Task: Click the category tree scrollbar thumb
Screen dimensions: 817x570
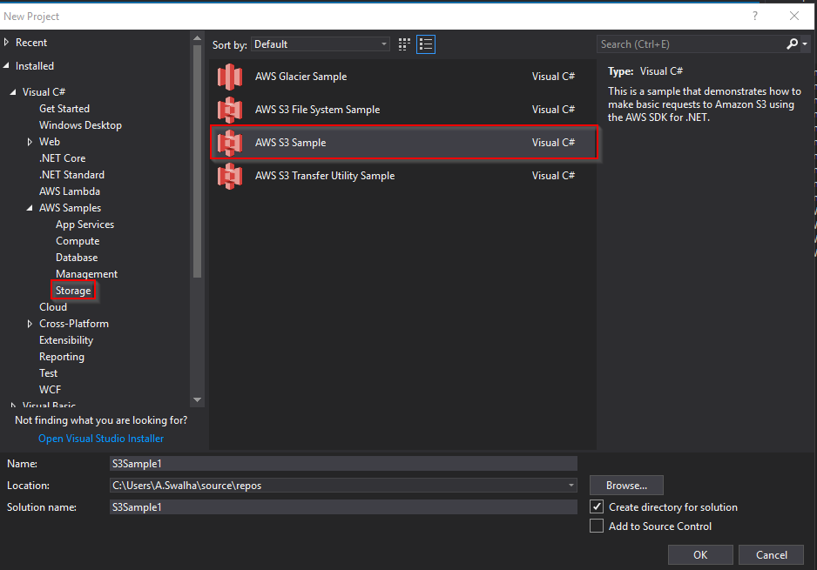Action: (x=197, y=161)
